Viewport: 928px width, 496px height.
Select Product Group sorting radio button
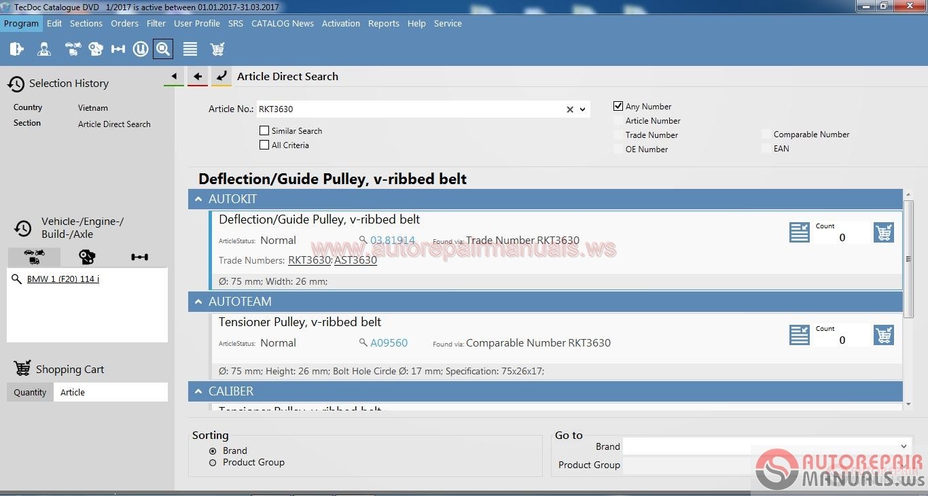pyautogui.click(x=213, y=463)
